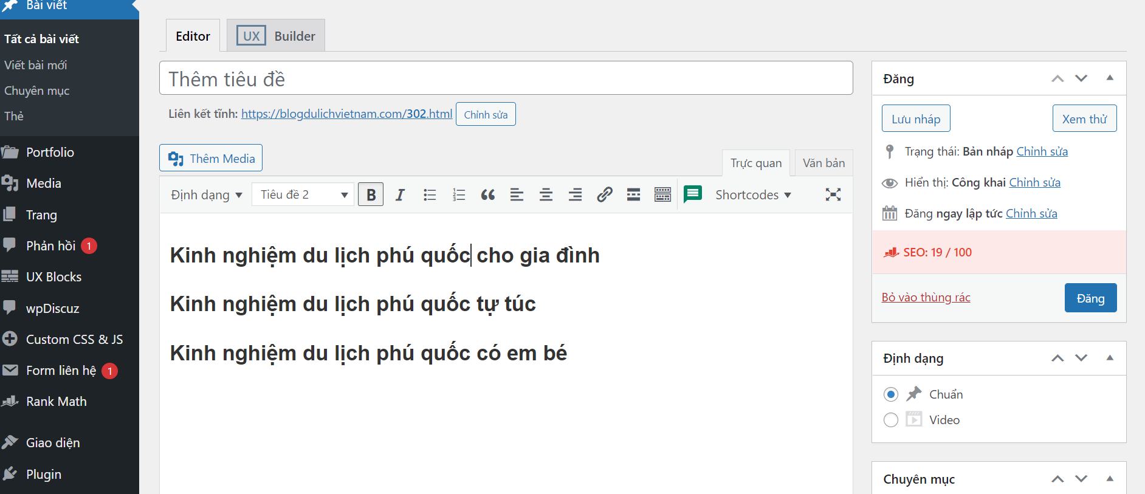
Task: Open Chuyên mục submenu item
Action: tap(36, 91)
